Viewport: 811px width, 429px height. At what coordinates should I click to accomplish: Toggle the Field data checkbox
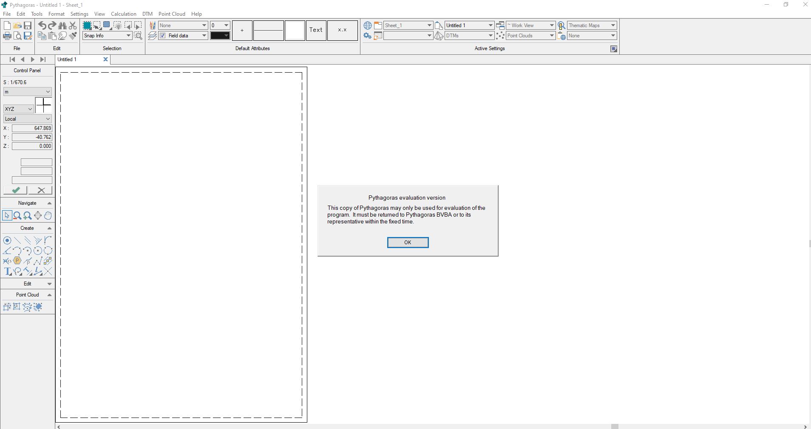[163, 36]
